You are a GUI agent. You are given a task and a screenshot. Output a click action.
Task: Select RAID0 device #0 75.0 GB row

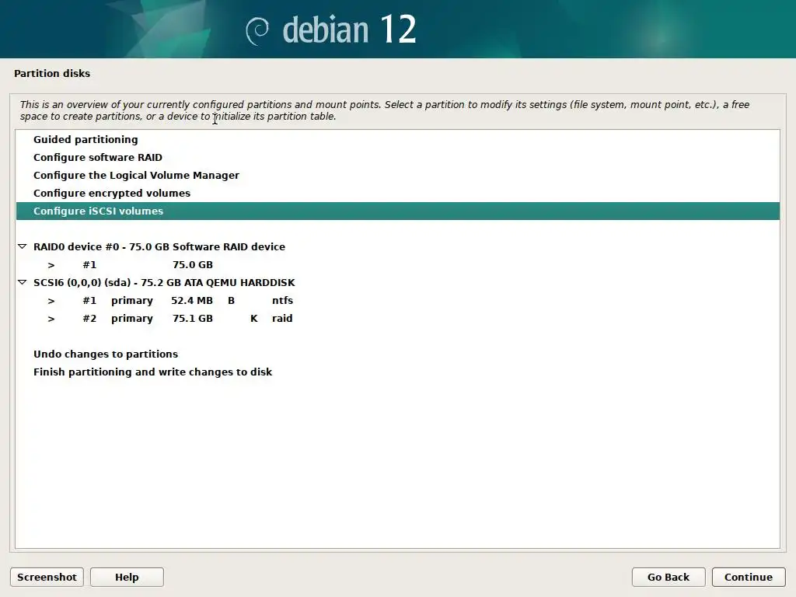click(x=398, y=246)
